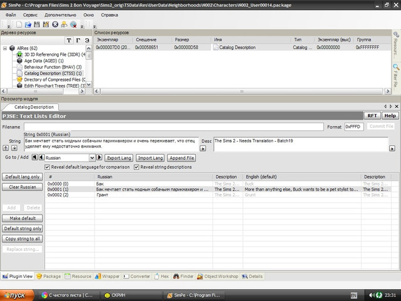Go to next language arrow button

click(x=99, y=157)
